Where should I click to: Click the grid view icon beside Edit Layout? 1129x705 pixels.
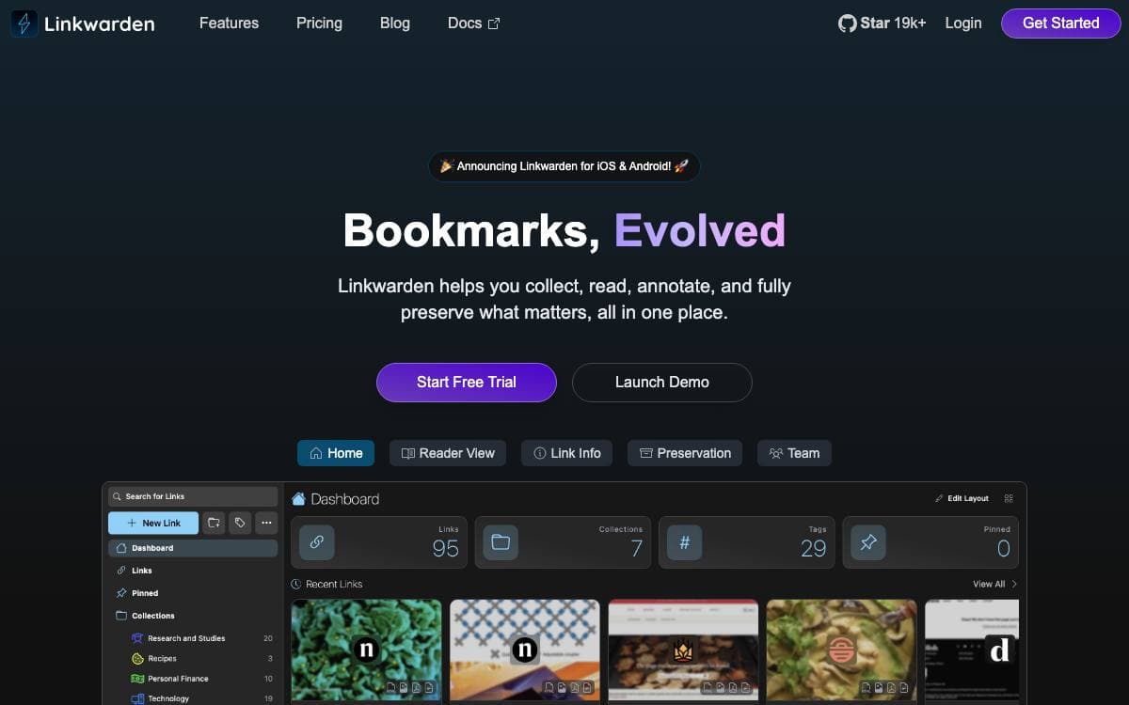click(x=1009, y=498)
